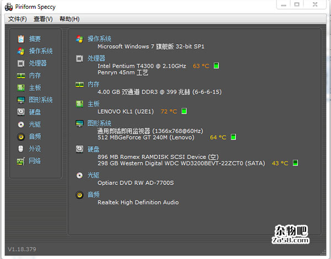331x259 pixels.
Task: Click the text Penryn 45nm 工艺
Action: click(123, 72)
